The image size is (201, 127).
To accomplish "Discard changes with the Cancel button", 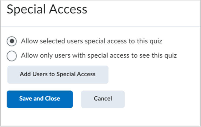I will 103,99.
